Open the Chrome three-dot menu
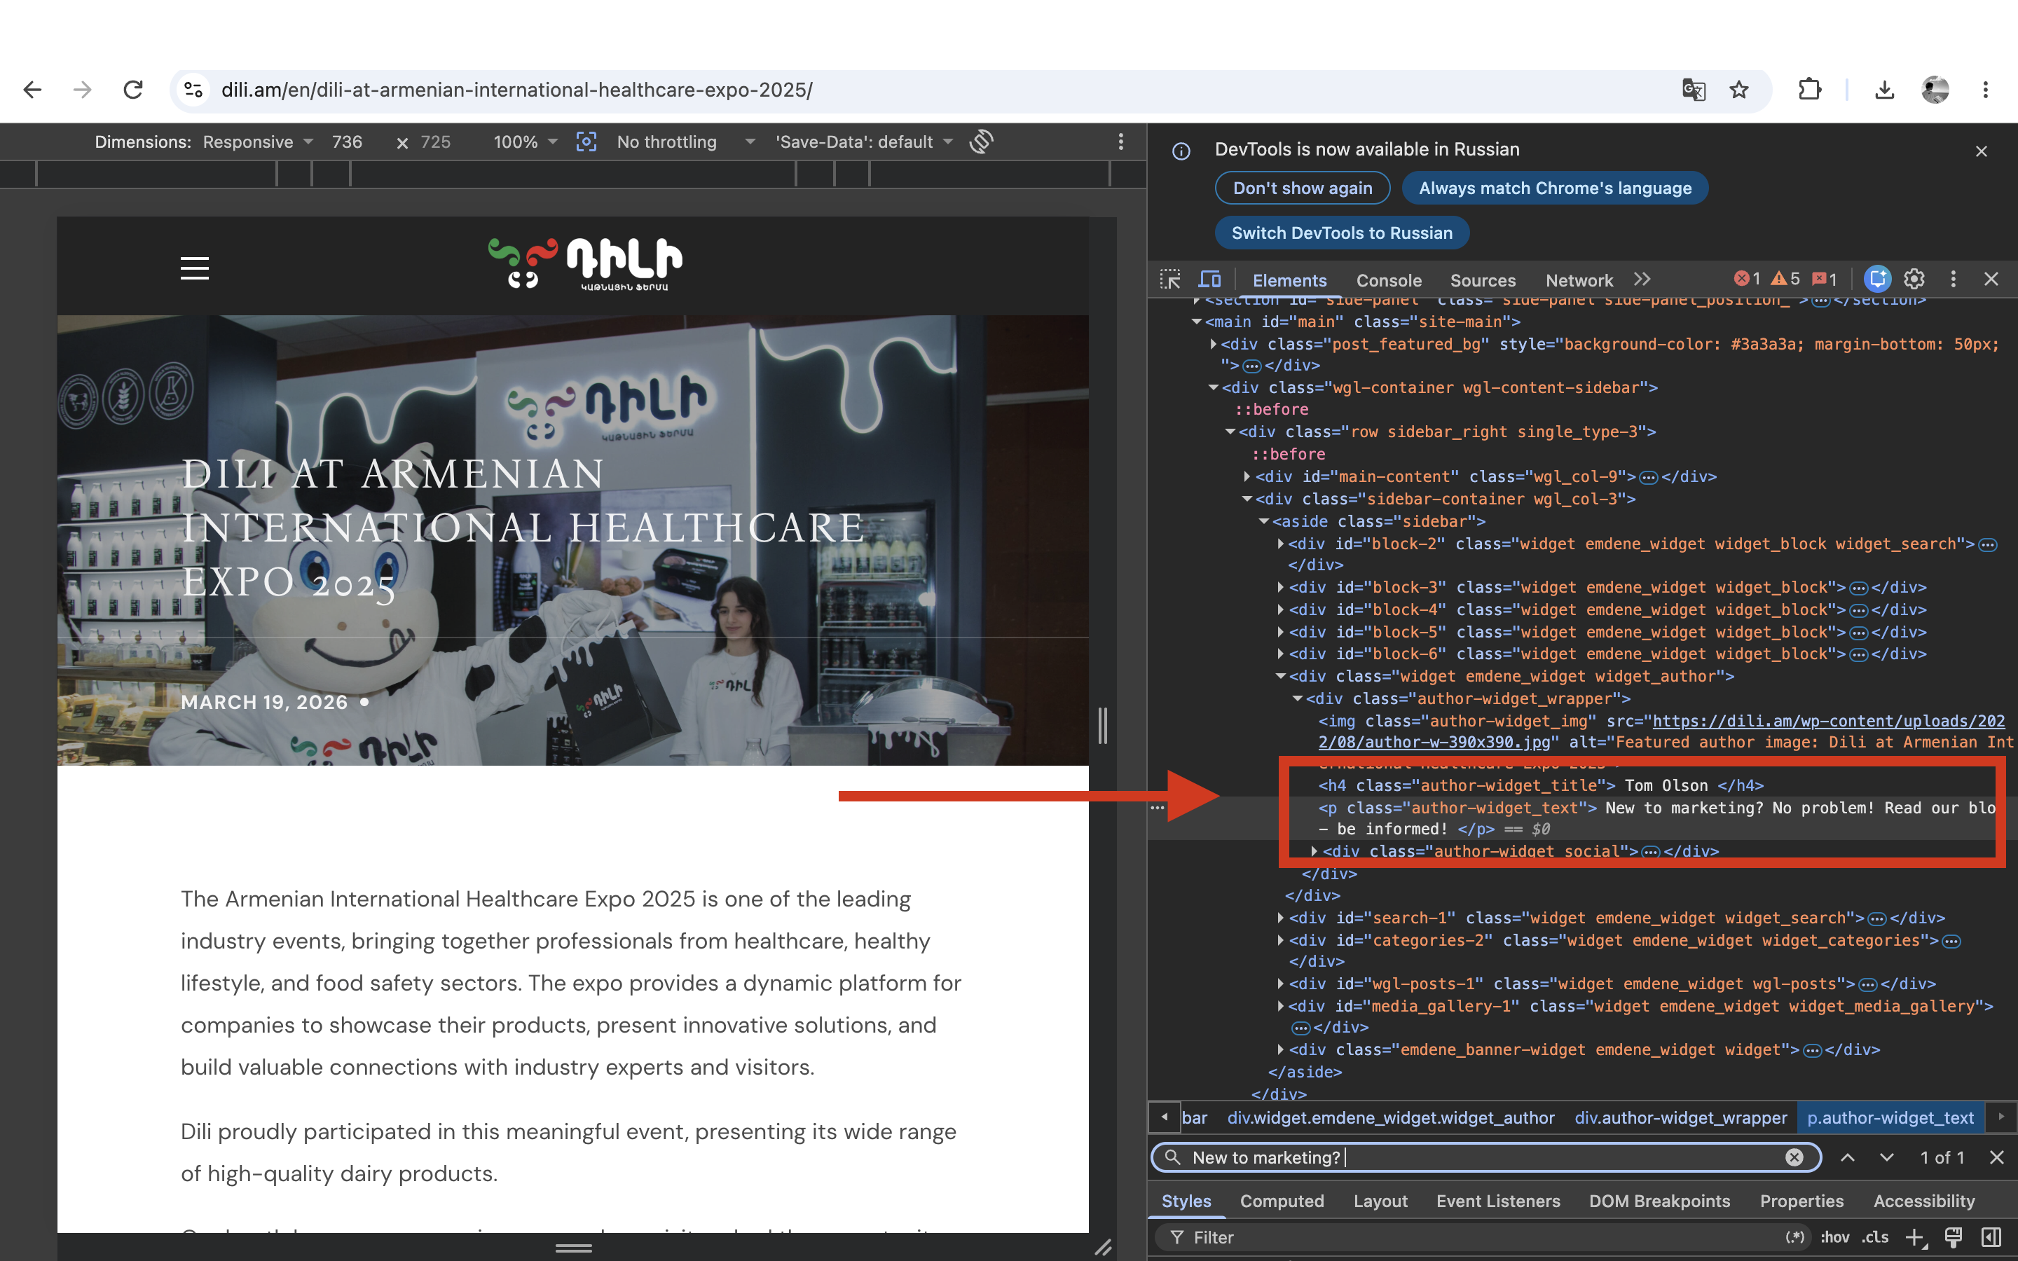The height and width of the screenshot is (1261, 2018). pos(1986,89)
